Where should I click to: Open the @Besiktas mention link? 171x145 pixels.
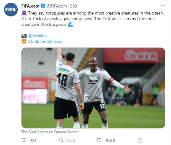click(x=38, y=36)
